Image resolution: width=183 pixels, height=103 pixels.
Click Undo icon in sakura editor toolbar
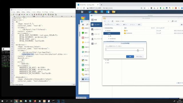click(22, 15)
